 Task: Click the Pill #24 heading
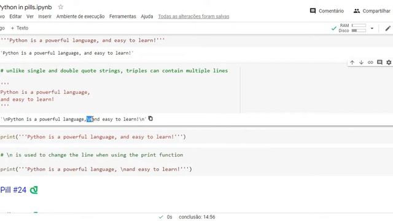pyautogui.click(x=14, y=190)
